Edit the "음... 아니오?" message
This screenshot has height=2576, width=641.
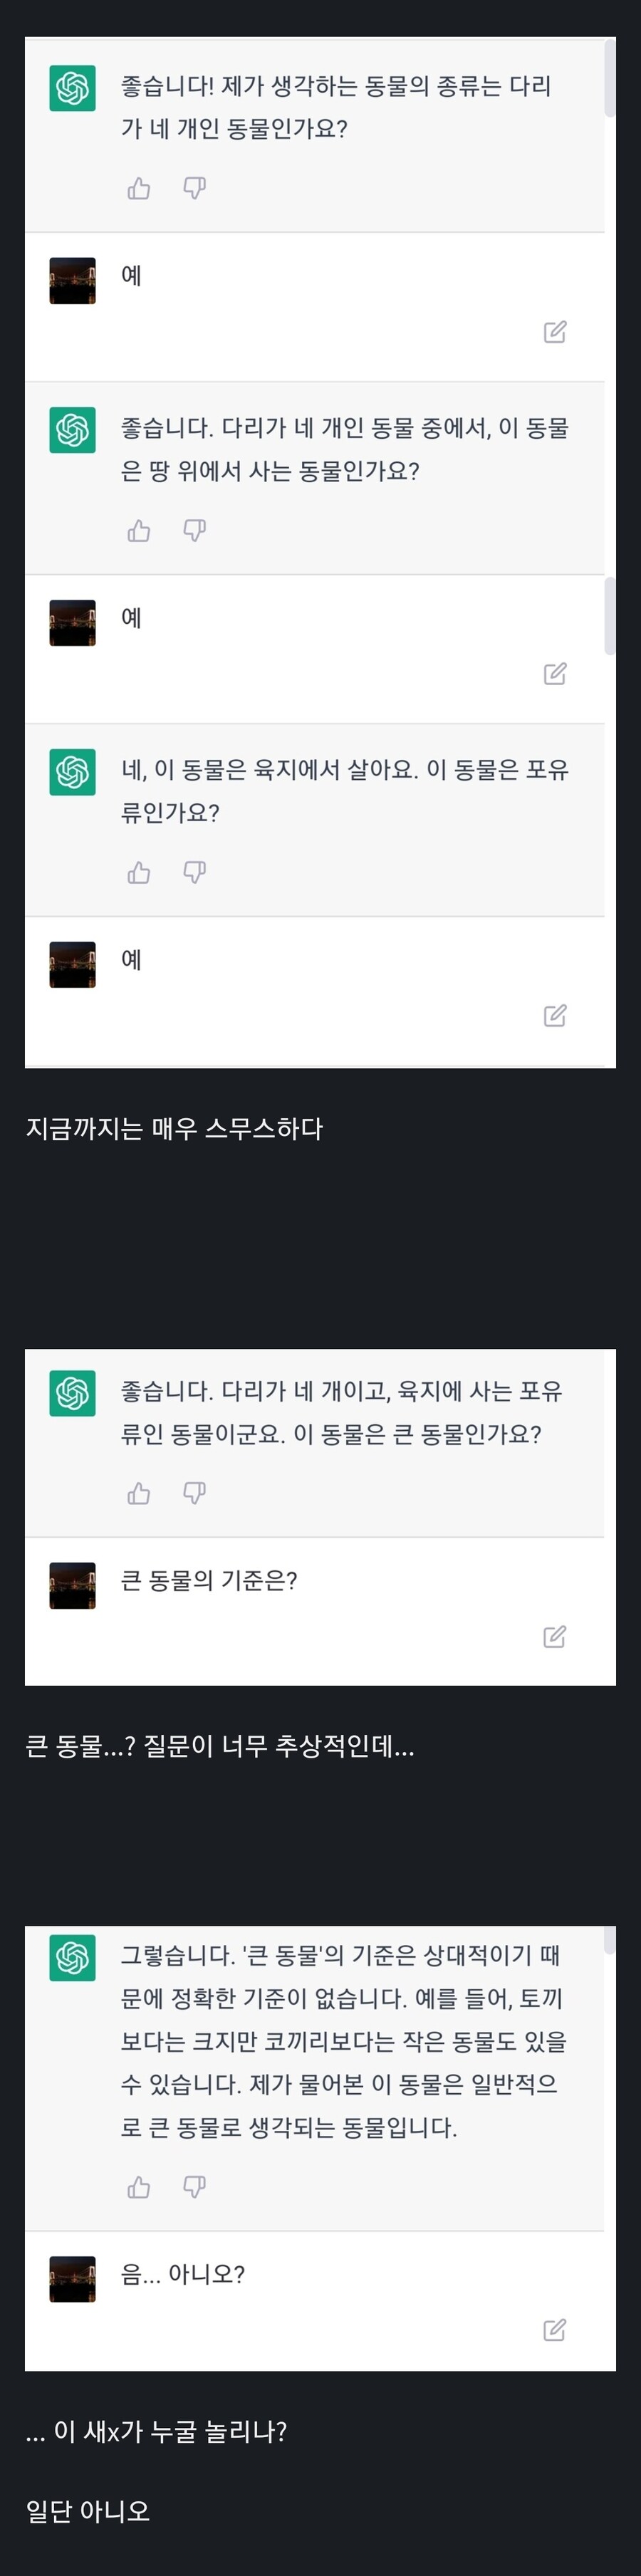click(555, 2331)
